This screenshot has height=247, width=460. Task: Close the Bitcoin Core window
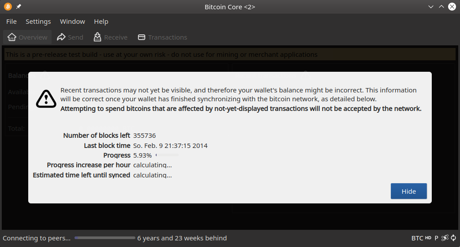pos(452,7)
